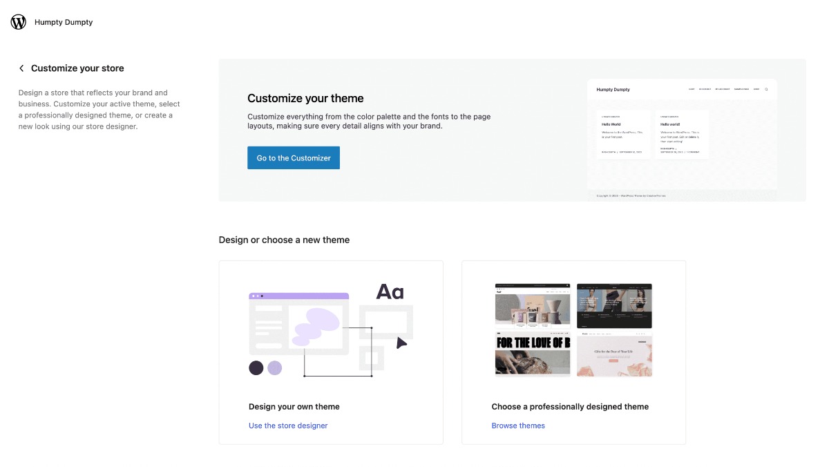This screenshot has width=829, height=467.
Task: Click the "Go to the Customizer" button
Action: 293,158
